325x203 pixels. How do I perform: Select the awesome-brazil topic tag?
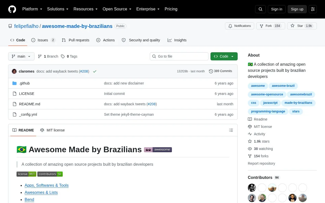283,86
